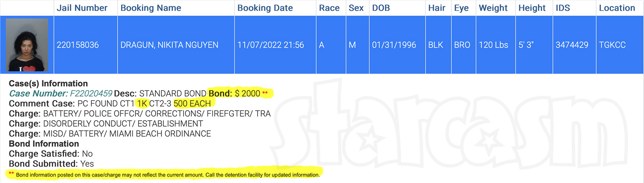Click the IDS value 3474429

(572, 45)
